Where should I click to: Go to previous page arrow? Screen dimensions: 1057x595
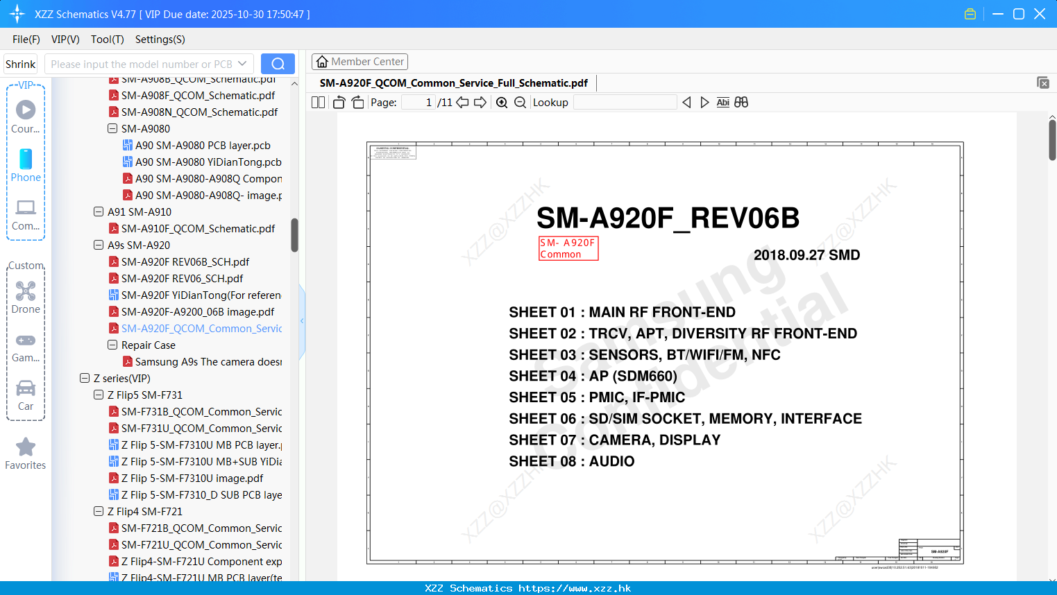pos(462,103)
